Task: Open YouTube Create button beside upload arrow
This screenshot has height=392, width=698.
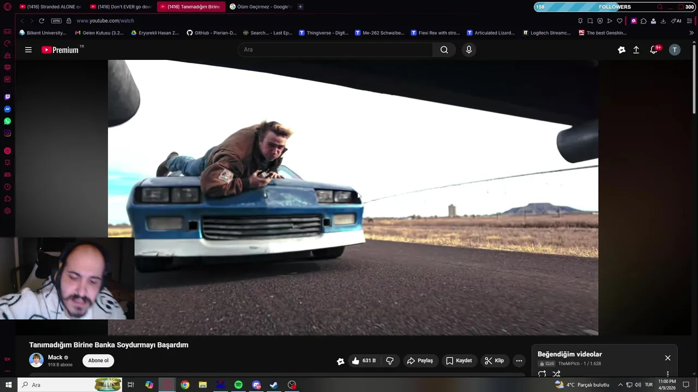Action: click(621, 50)
